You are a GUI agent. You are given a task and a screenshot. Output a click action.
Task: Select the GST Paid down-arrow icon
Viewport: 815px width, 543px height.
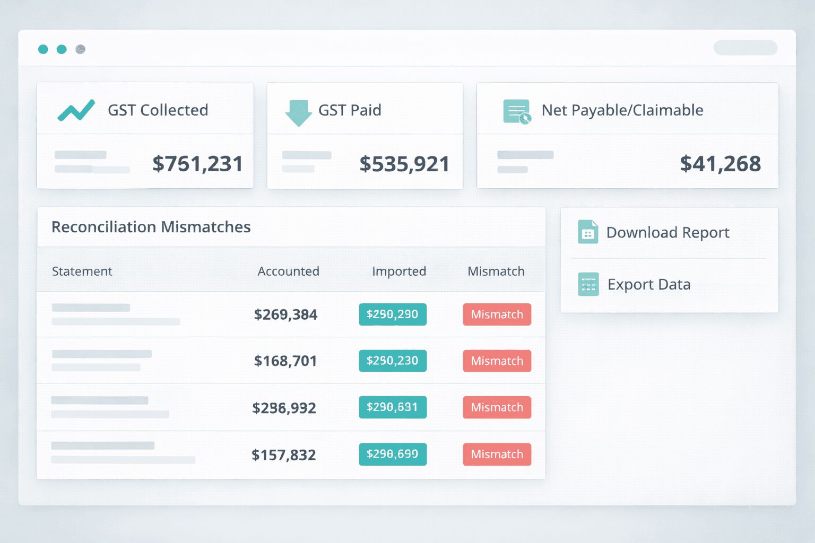pyautogui.click(x=298, y=111)
